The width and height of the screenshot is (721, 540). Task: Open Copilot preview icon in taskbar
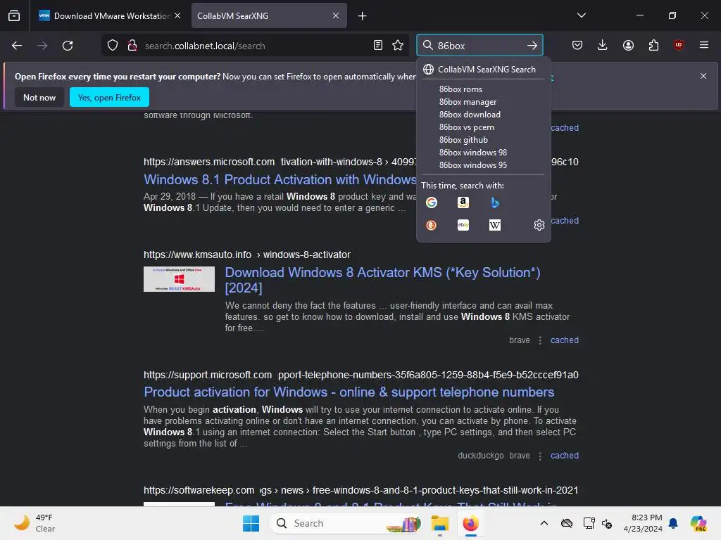(x=698, y=523)
